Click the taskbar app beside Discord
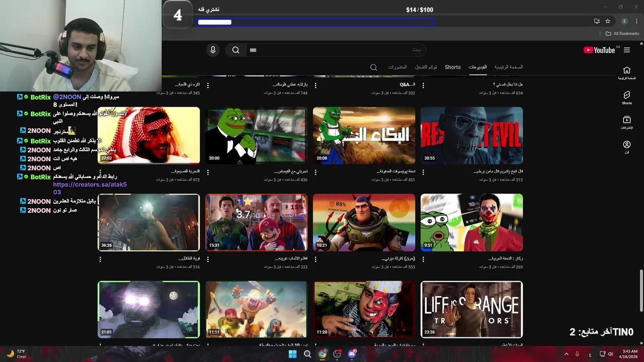 tap(337, 354)
